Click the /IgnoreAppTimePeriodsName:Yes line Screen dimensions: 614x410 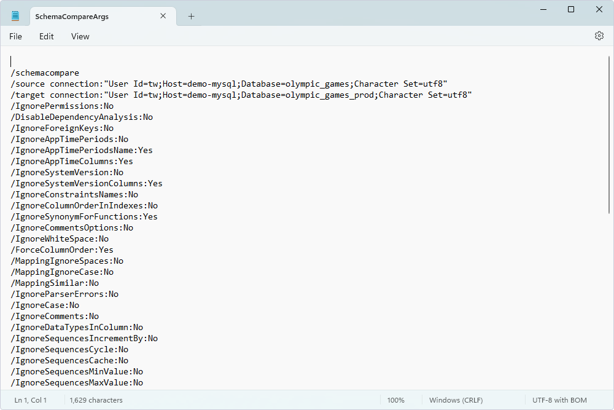pos(82,150)
